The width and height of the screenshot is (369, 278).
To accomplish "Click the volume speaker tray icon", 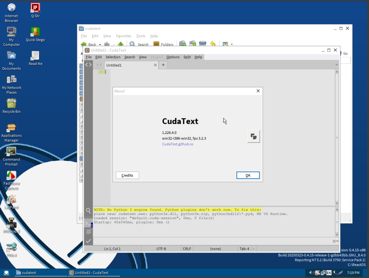I will 311,273.
